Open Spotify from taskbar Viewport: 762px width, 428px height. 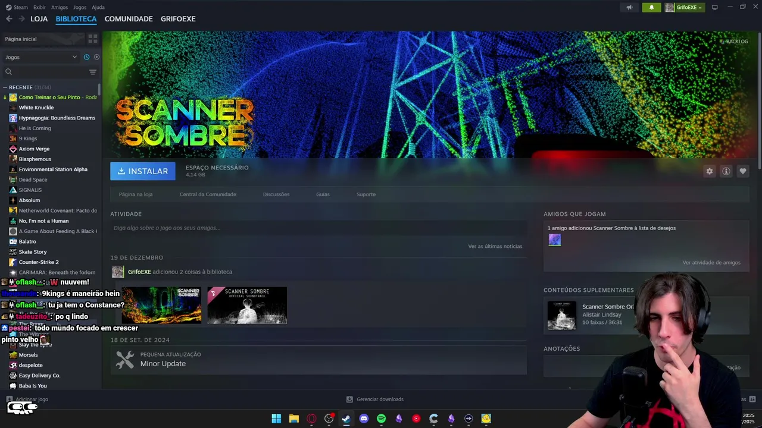(x=382, y=418)
